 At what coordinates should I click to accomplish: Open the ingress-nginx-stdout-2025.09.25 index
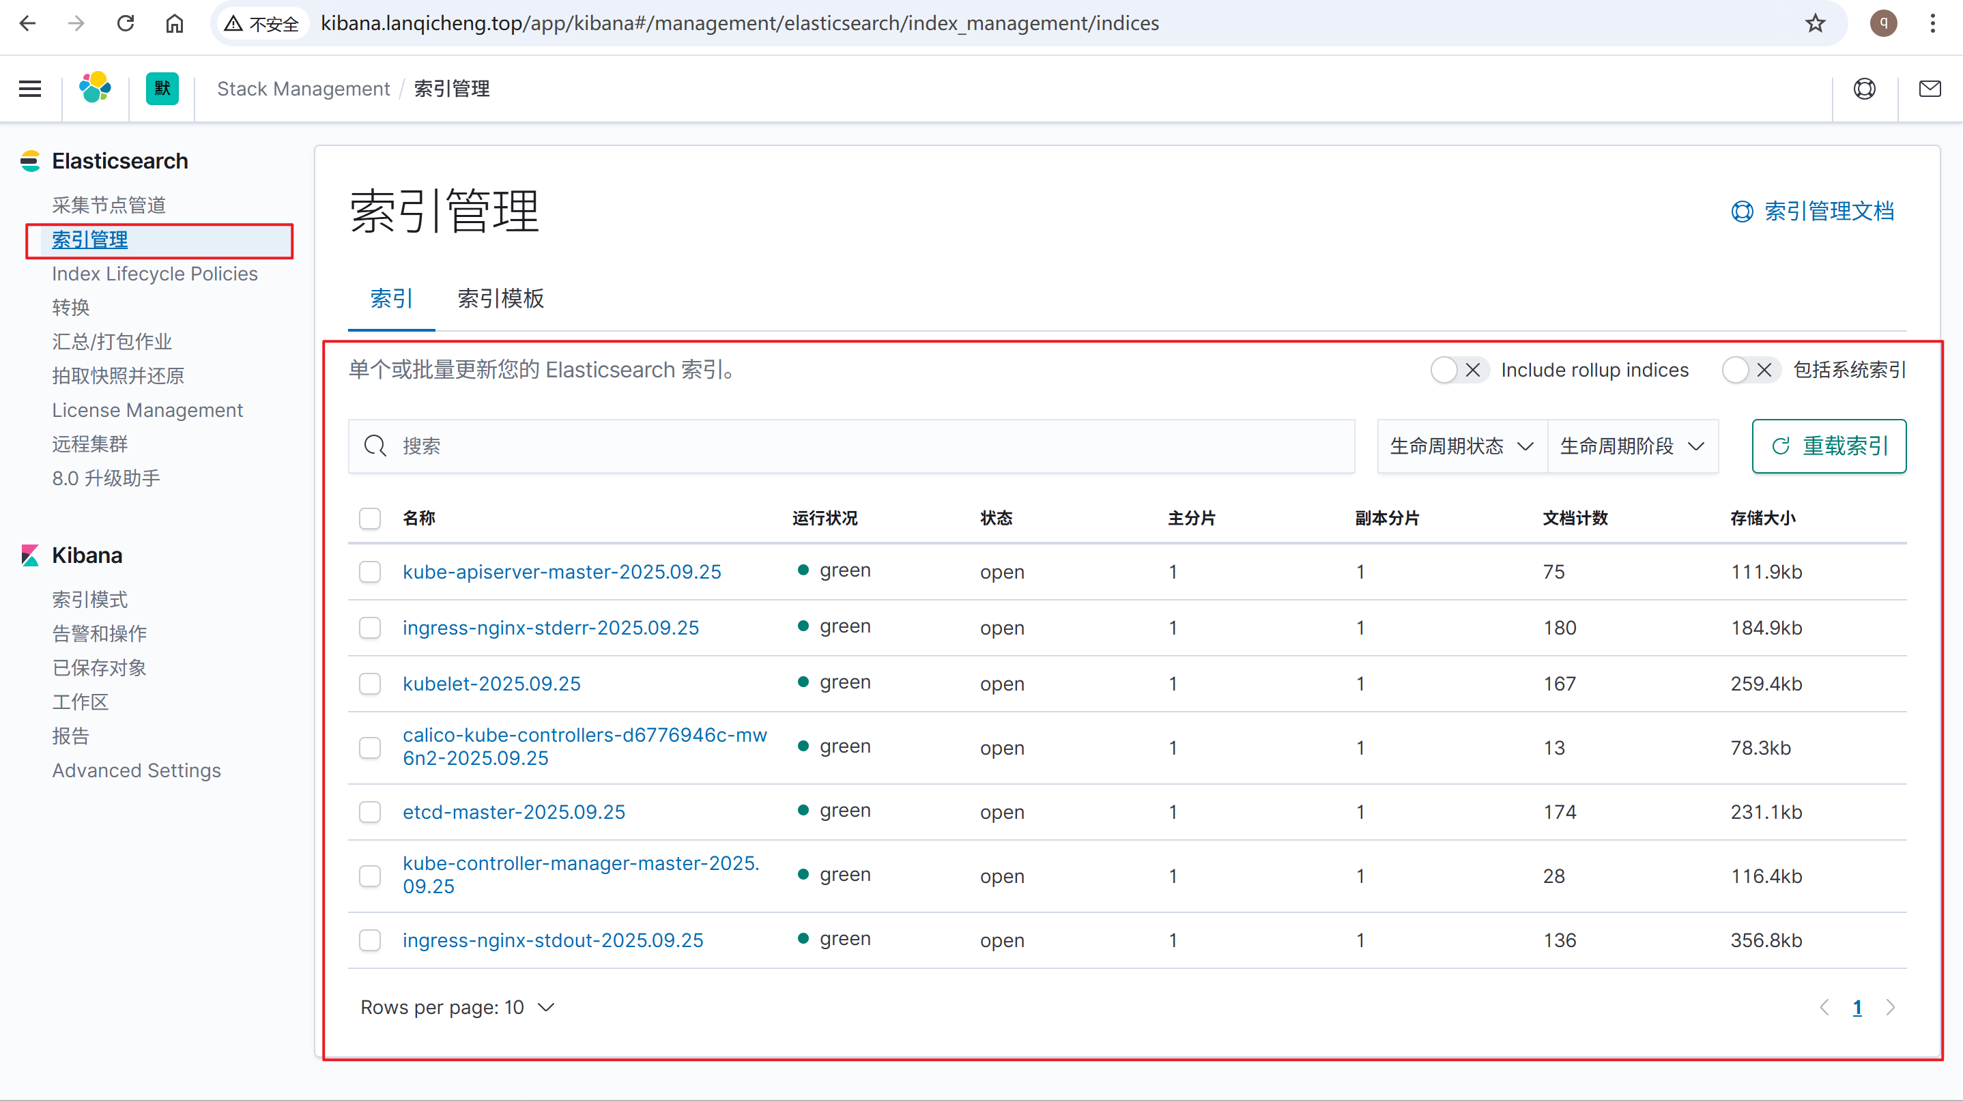coord(552,940)
